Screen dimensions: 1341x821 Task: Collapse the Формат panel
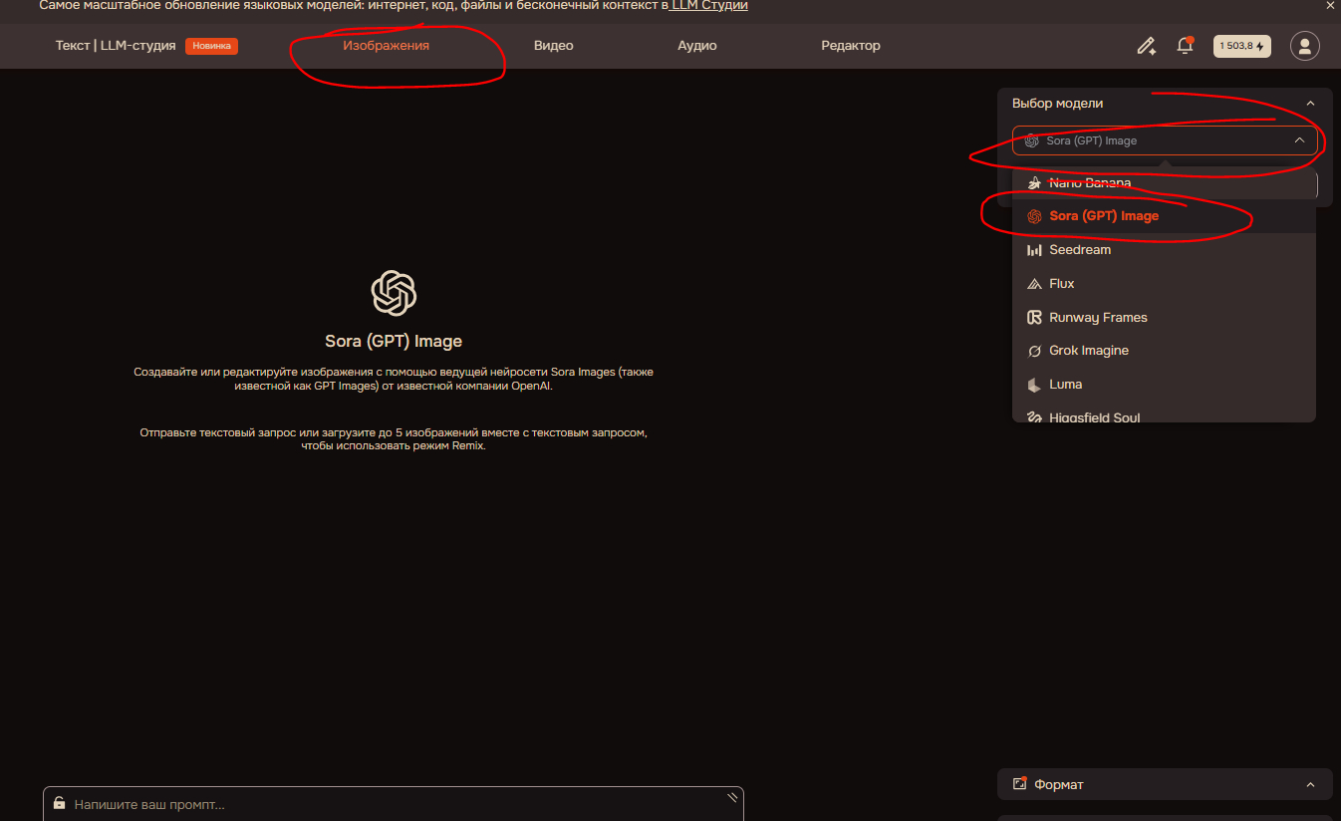click(x=1310, y=785)
